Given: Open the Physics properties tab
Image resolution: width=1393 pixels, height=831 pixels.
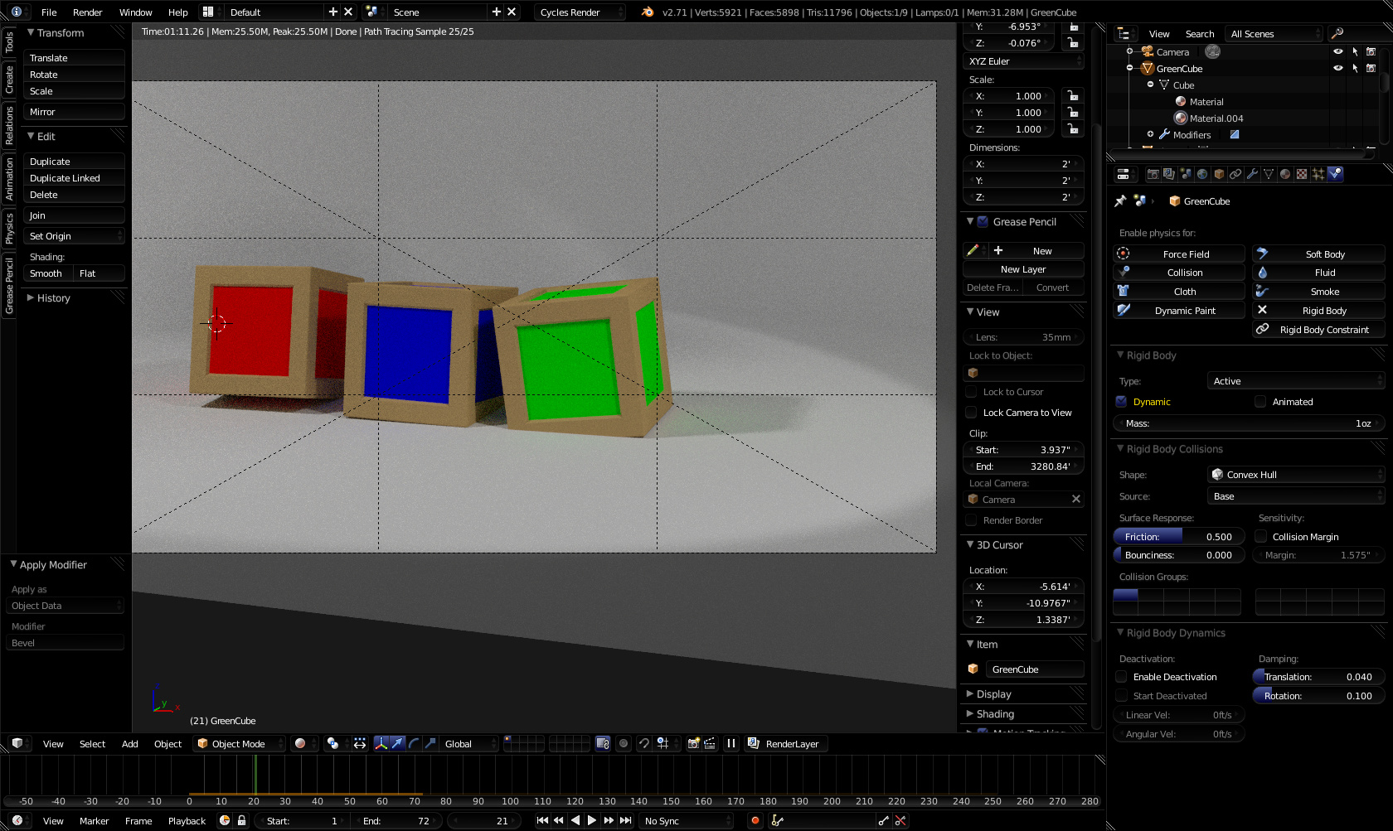Looking at the screenshot, I should (1335, 174).
